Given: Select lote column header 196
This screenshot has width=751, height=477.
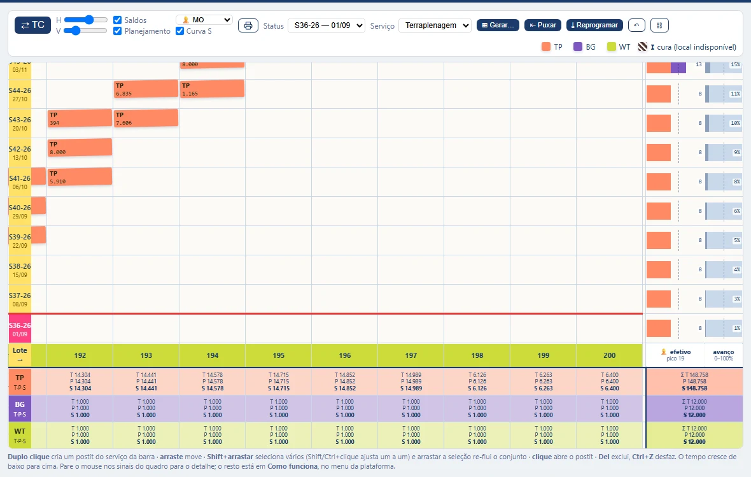Looking at the screenshot, I should (x=345, y=355).
